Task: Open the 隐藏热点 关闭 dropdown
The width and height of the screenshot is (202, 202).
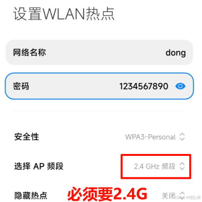Action: pos(173,195)
